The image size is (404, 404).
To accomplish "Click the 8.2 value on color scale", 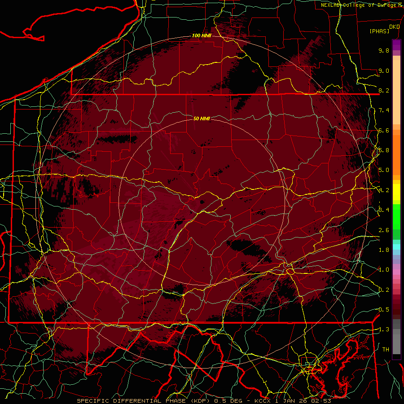I will [384, 90].
